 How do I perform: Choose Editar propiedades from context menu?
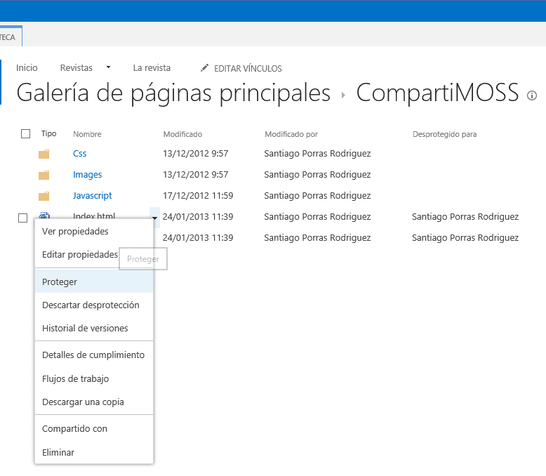(x=94, y=255)
